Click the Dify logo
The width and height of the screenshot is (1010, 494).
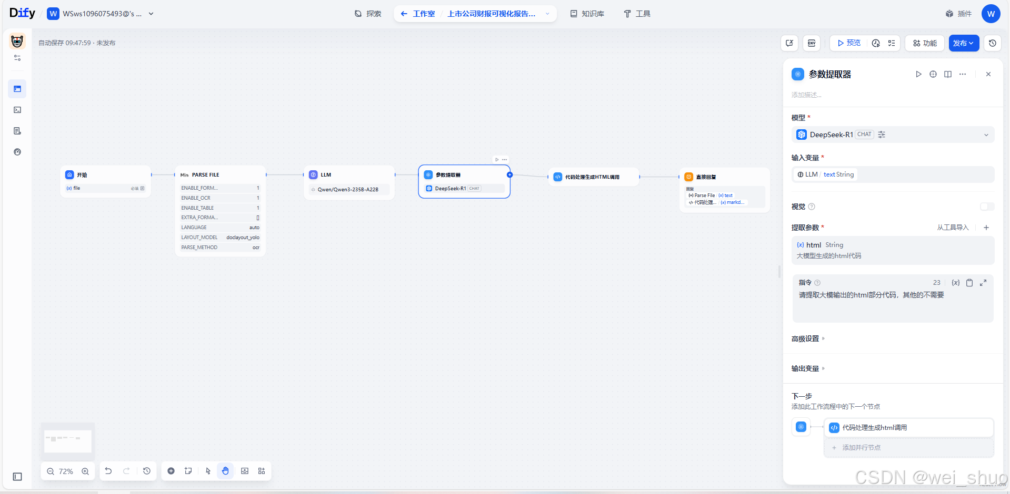[22, 13]
